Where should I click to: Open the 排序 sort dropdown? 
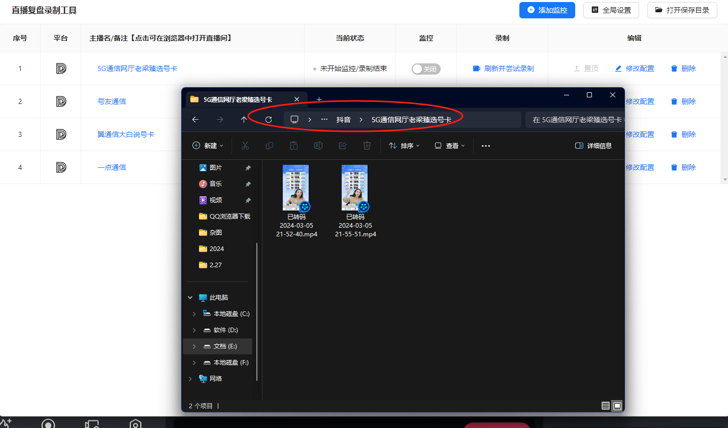[x=405, y=146]
